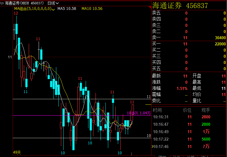Click the 最新 price field

[170, 76]
